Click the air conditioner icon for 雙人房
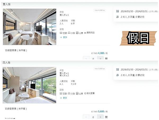The height and width of the screenshot is (120, 159). click(x=61, y=33)
